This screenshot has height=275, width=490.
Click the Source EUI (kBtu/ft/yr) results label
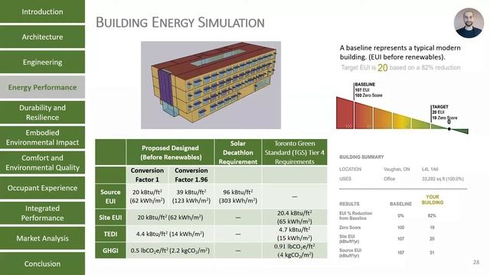[351, 253]
